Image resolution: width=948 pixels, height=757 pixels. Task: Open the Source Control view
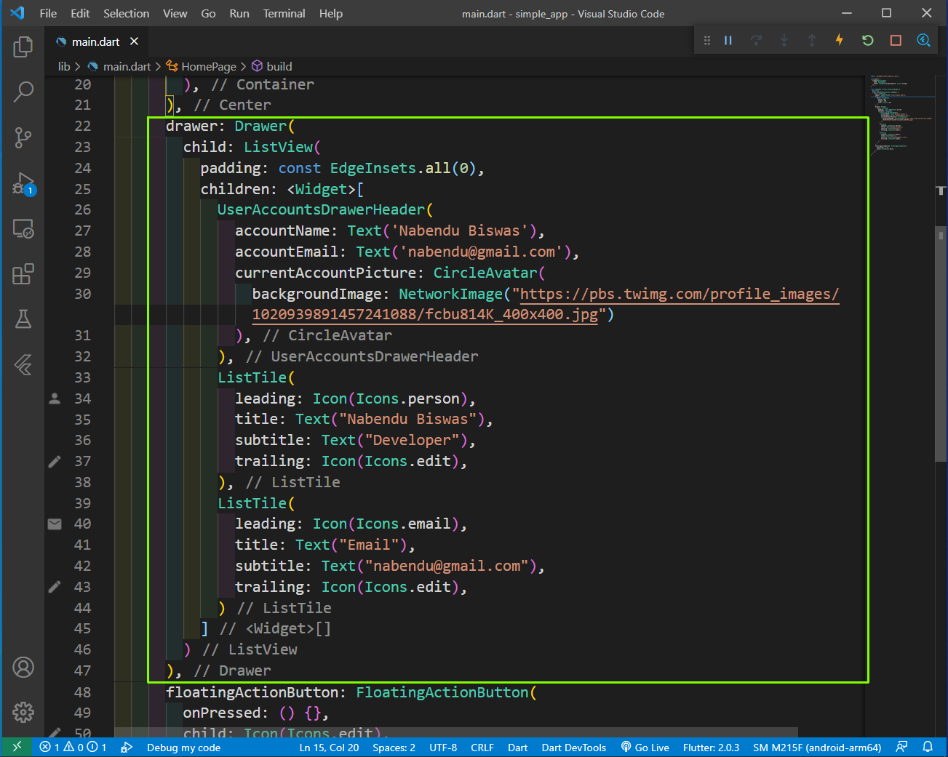(23, 137)
